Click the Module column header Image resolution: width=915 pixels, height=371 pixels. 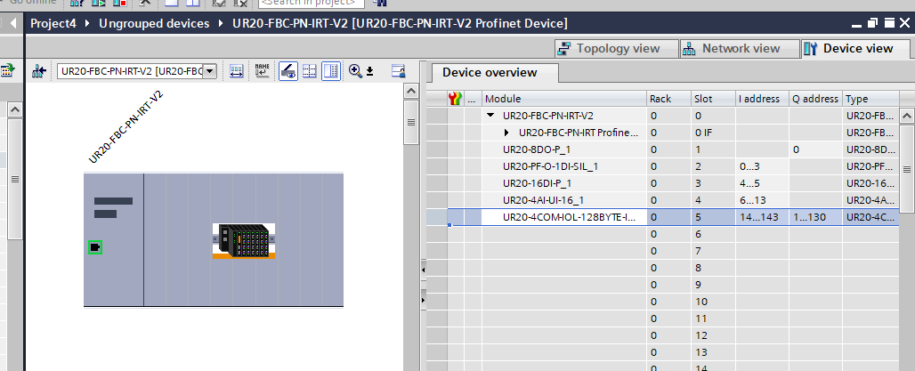pyautogui.click(x=564, y=99)
